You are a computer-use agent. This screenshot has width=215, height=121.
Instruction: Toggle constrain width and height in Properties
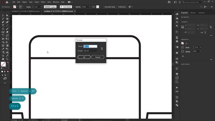coord(211,27)
